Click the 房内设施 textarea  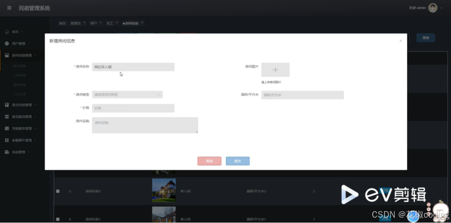click(x=145, y=125)
